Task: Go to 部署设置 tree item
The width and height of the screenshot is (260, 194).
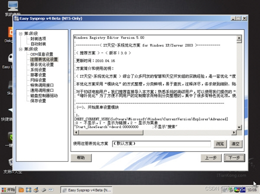Action: tap(38, 75)
